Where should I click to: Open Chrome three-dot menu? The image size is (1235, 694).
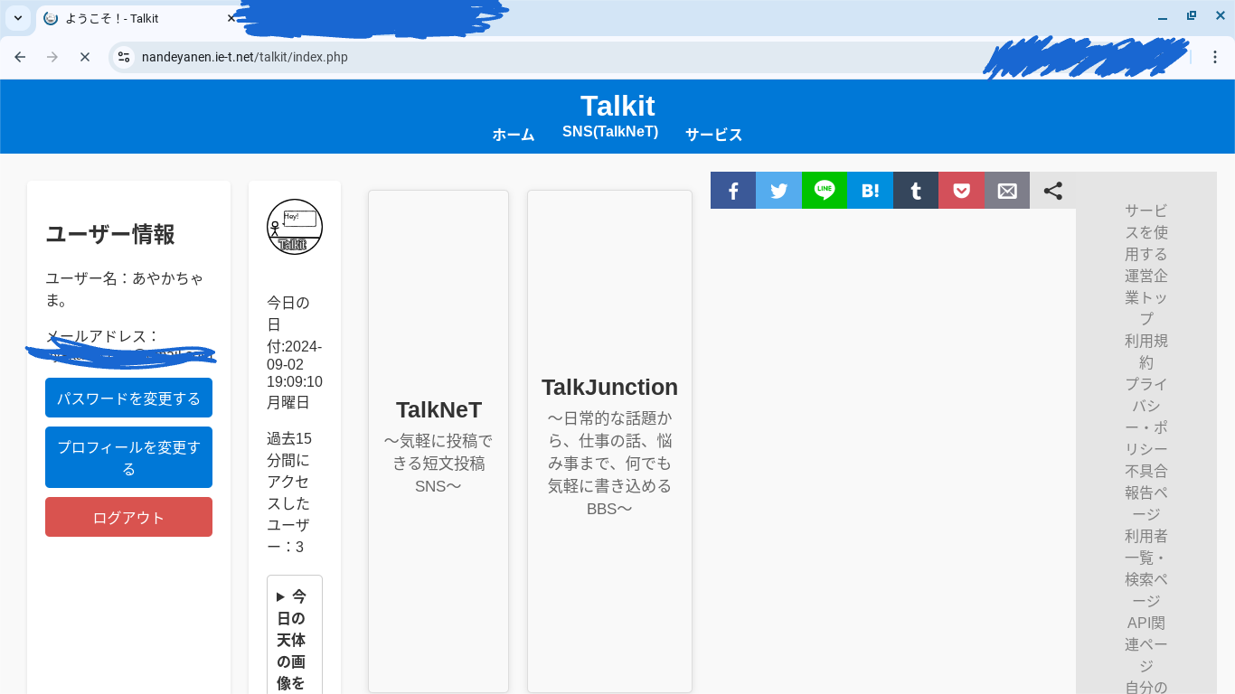(1215, 57)
